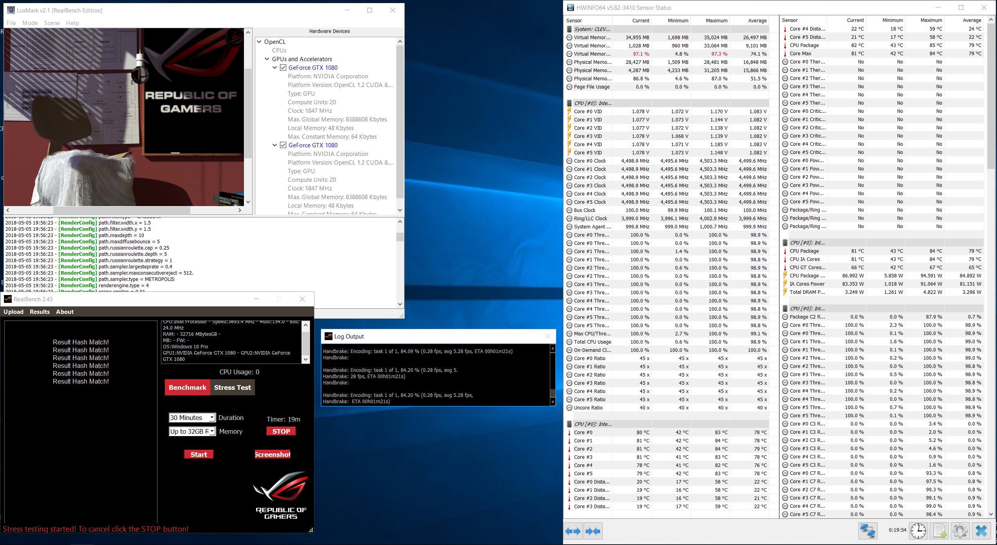Click the thermometer icon beside Core #0 temperature row
This screenshot has height=545, width=997.
pyautogui.click(x=569, y=433)
